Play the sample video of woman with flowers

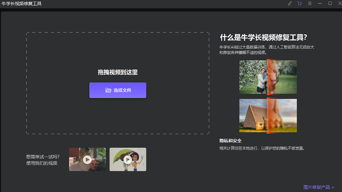pos(87,159)
